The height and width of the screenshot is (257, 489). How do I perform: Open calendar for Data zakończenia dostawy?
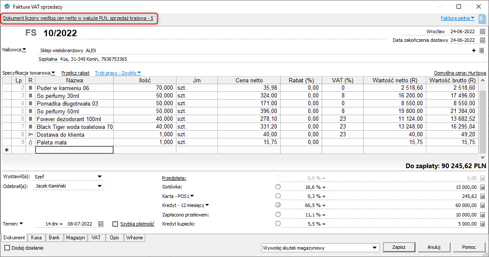pyautogui.click(x=483, y=40)
